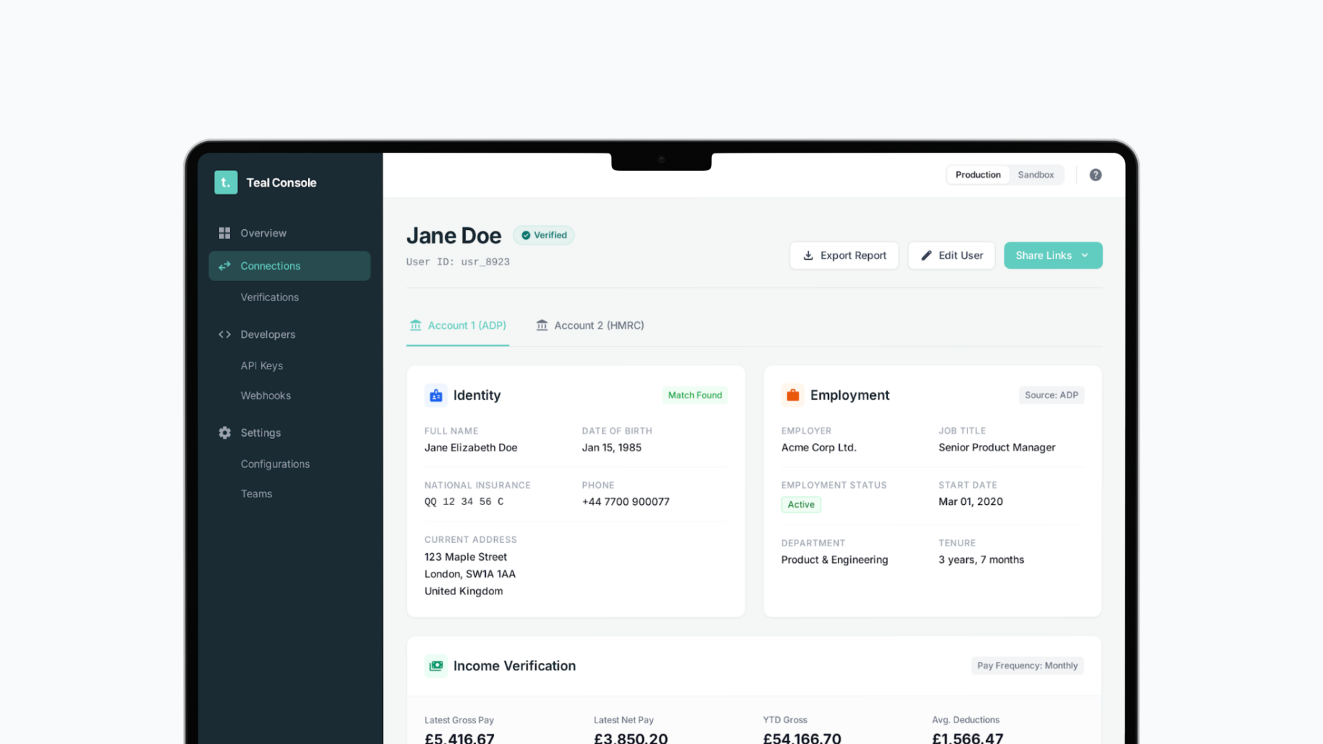Open Developers via the code brackets icon

(x=225, y=334)
